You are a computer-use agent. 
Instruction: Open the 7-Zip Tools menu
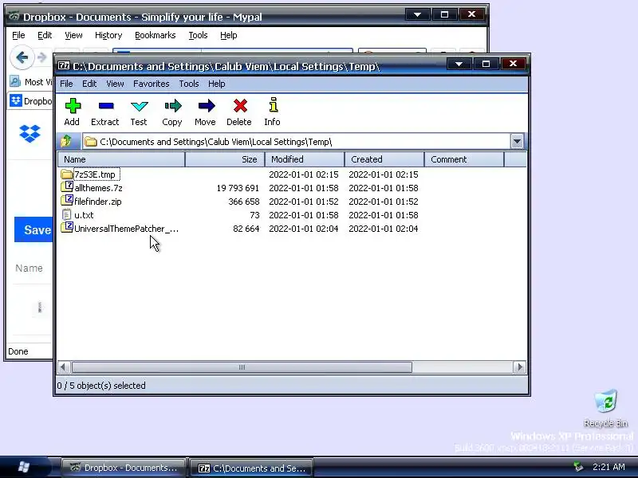pos(189,84)
